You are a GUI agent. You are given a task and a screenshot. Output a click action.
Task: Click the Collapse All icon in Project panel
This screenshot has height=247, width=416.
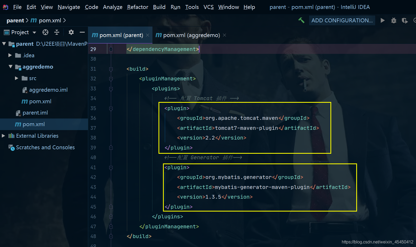click(57, 32)
